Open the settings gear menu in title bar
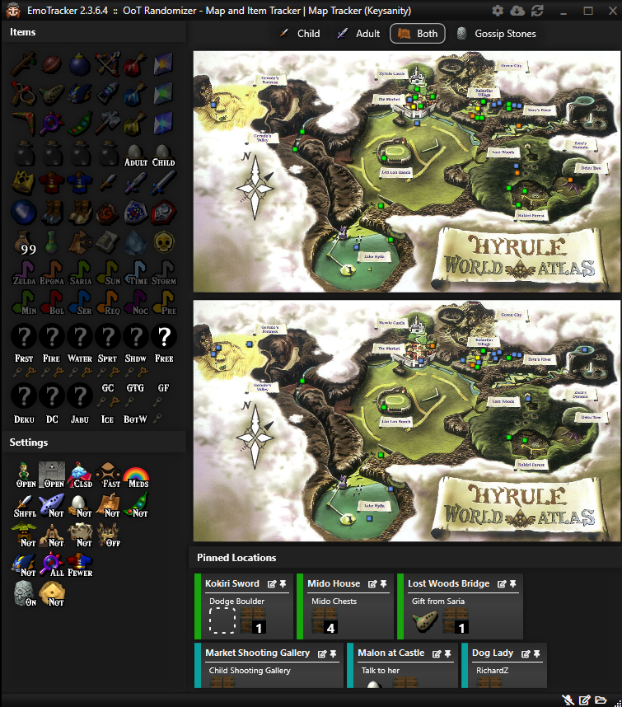Viewport: 622px width, 707px height. pyautogui.click(x=498, y=11)
